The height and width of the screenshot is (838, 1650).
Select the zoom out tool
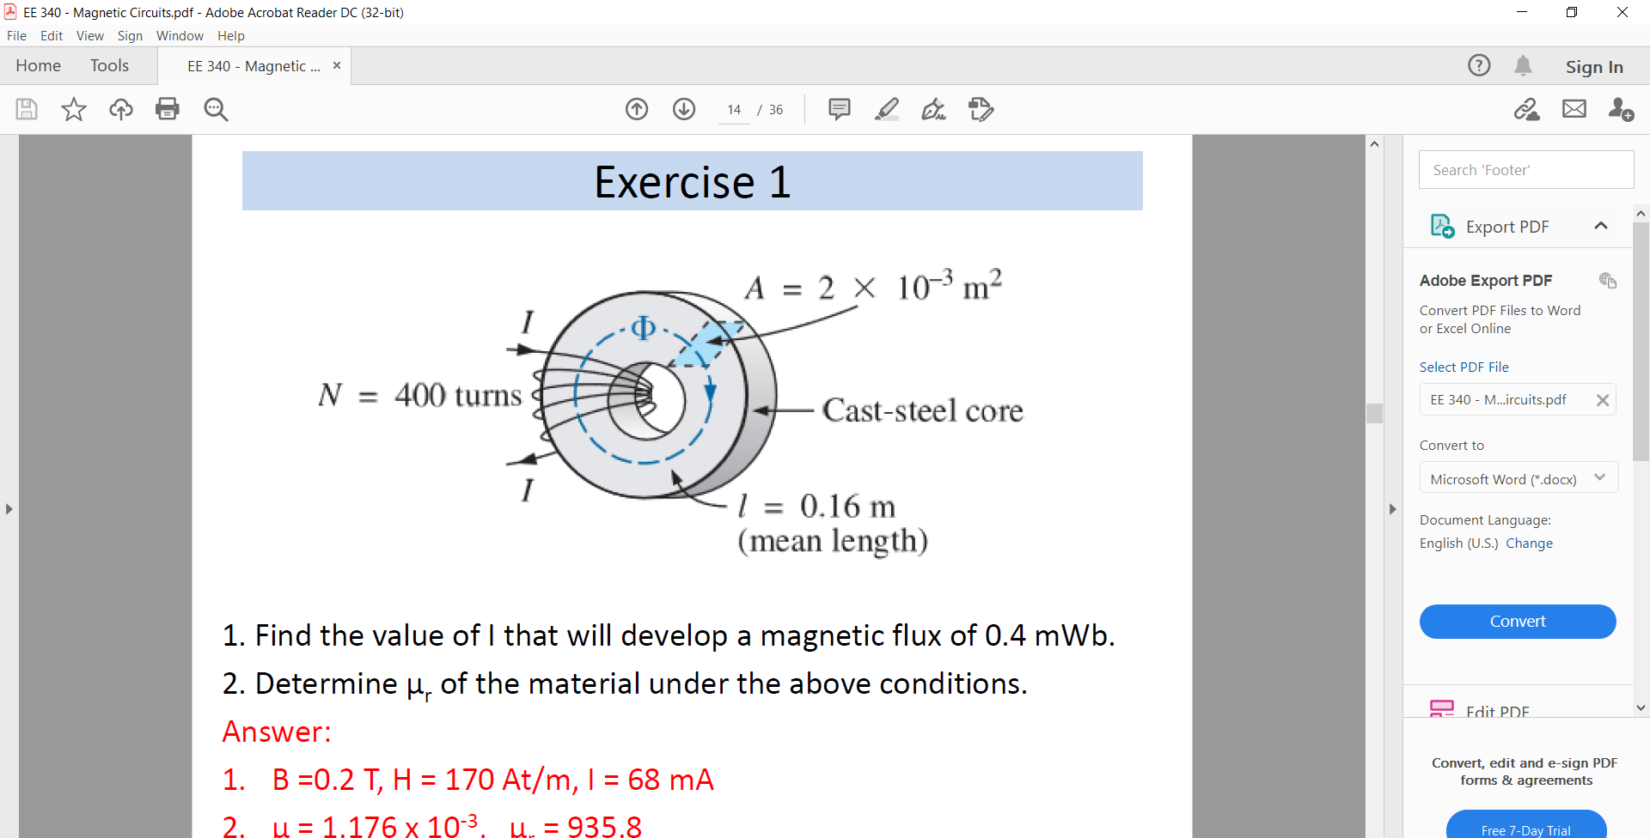(216, 109)
